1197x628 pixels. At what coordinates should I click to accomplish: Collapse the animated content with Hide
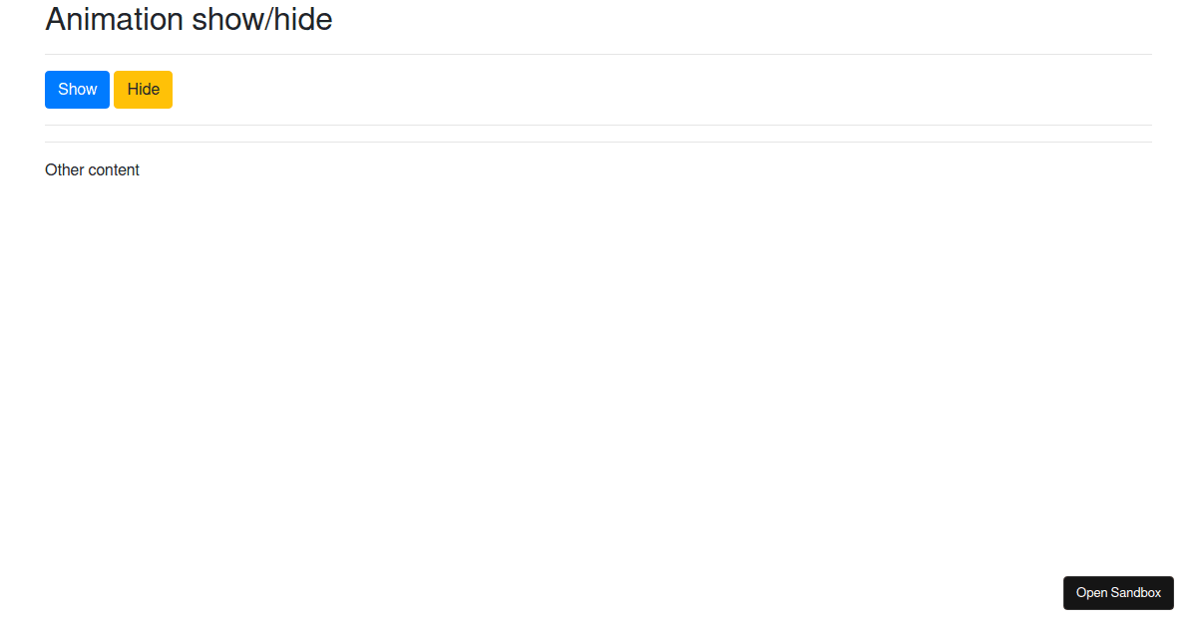click(143, 90)
